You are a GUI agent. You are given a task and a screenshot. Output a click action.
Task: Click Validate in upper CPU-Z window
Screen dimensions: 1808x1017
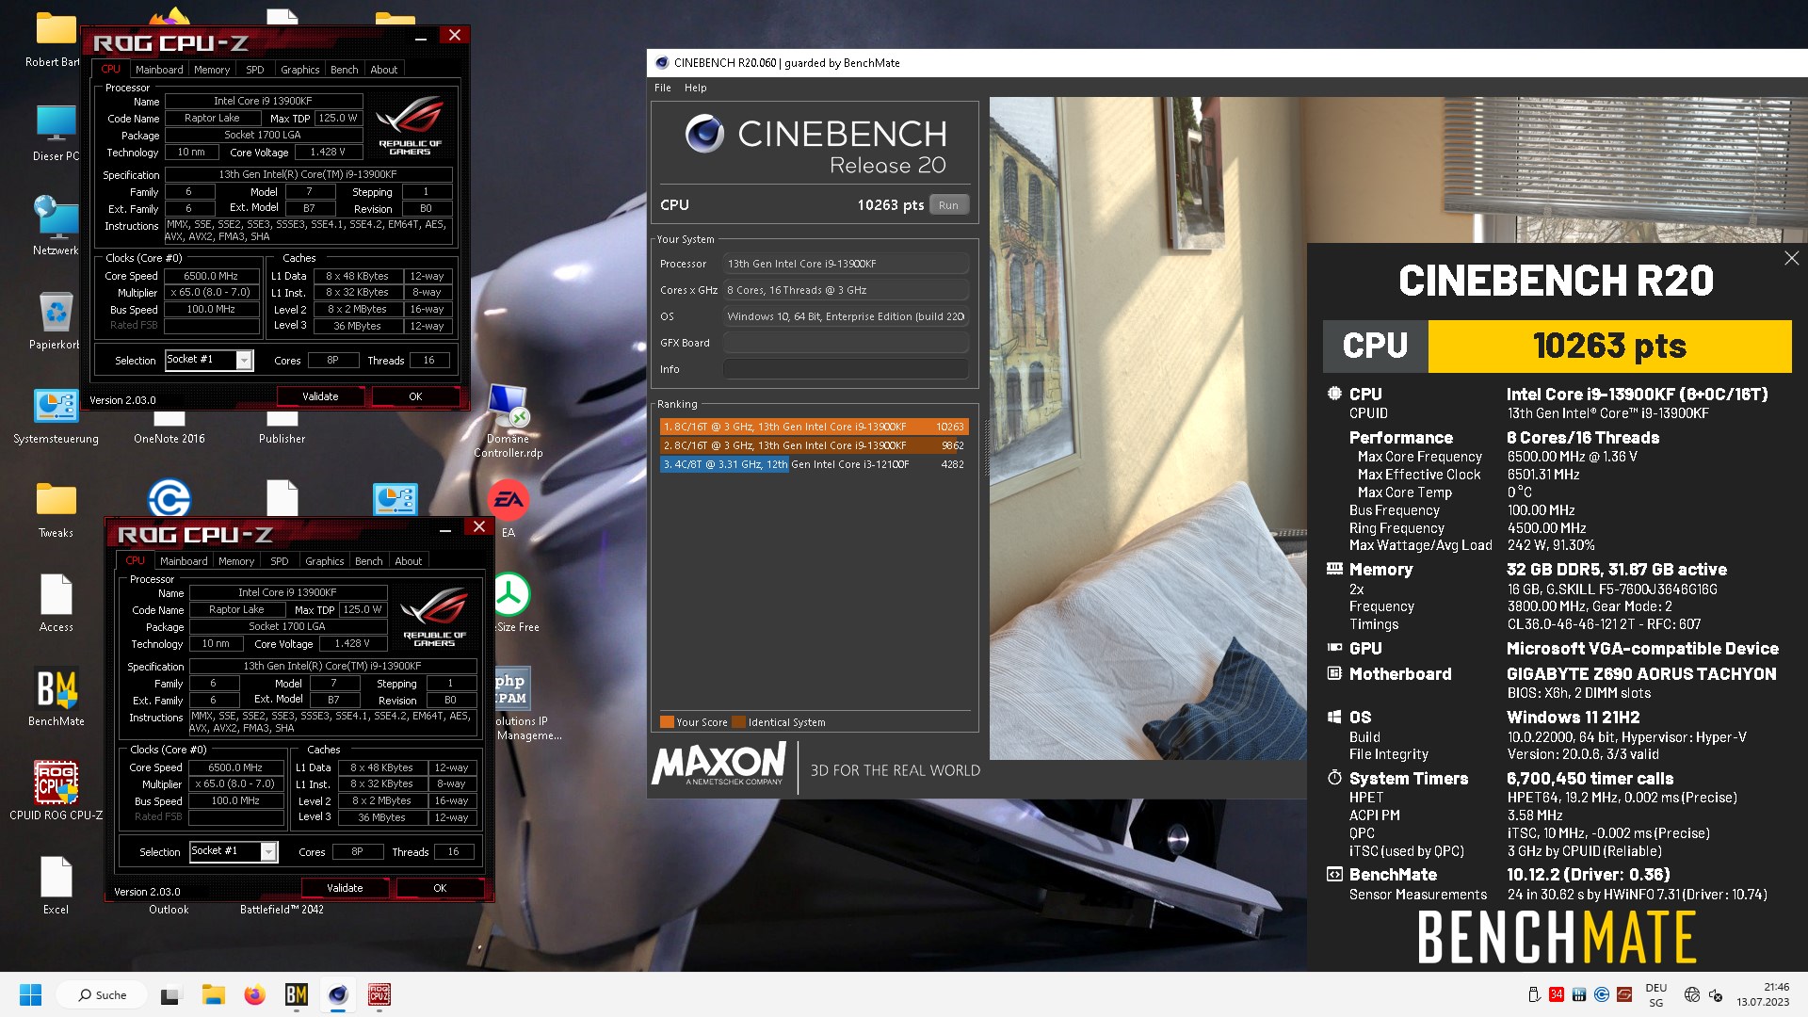[x=320, y=396]
